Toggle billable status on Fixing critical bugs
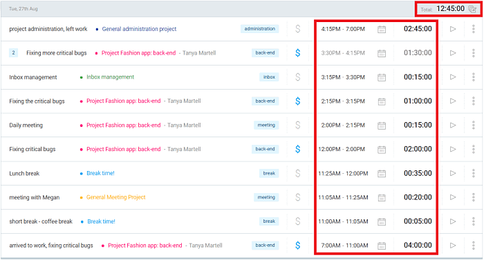The height and width of the screenshot is (260, 484). [297, 150]
